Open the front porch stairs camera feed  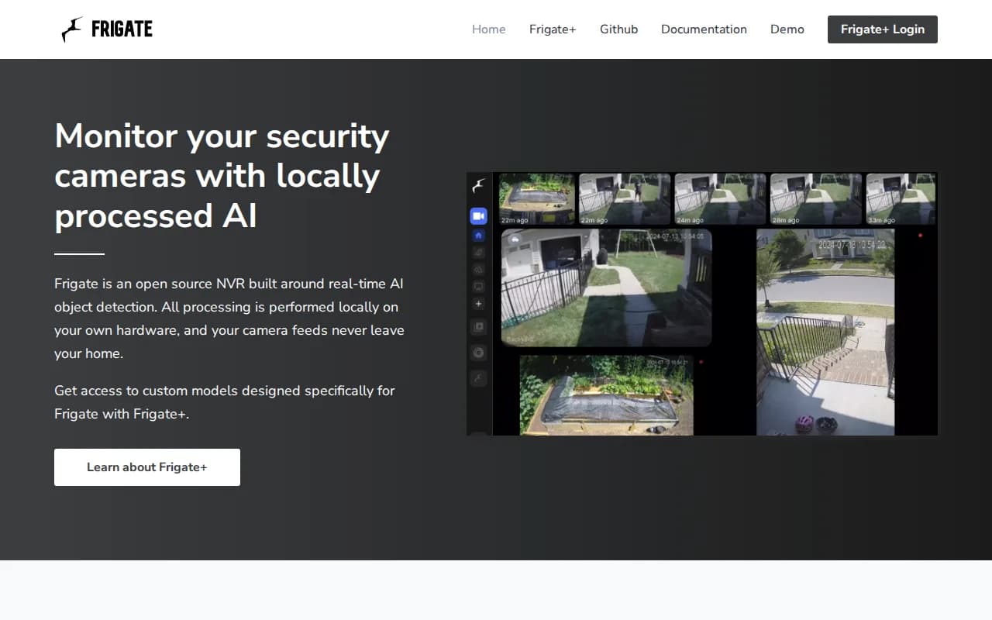pos(825,332)
